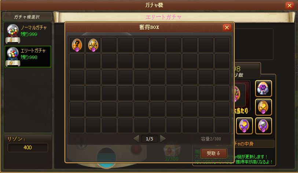Select the question-mark egg item in the box
The height and width of the screenshot is (173, 298).
77,45
